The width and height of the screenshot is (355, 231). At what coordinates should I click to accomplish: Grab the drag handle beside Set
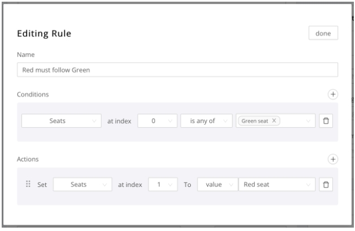point(28,184)
